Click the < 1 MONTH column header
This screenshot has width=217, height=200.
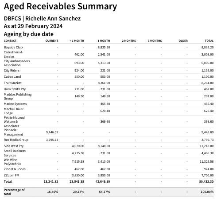coord(77,41)
